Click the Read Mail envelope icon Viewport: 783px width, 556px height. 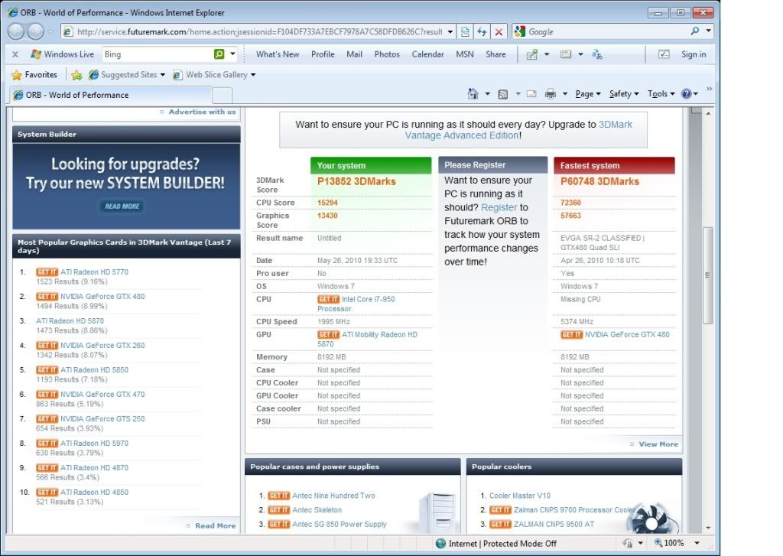point(532,93)
